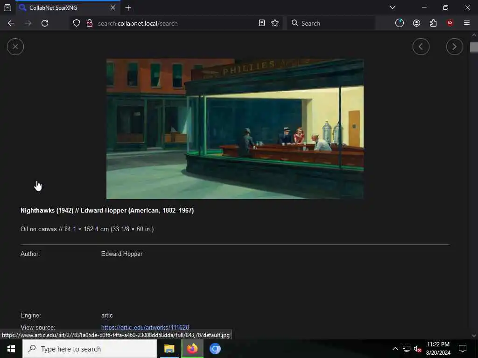Click the muted volume tray icon

pos(417,349)
